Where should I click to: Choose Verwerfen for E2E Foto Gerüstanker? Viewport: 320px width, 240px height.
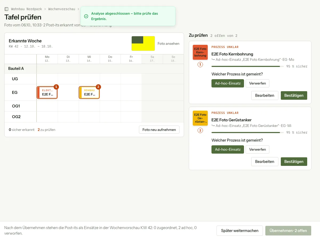click(x=257, y=149)
